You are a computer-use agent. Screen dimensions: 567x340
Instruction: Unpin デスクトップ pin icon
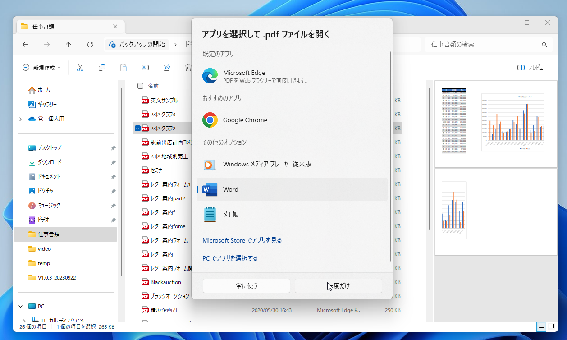pos(113,148)
